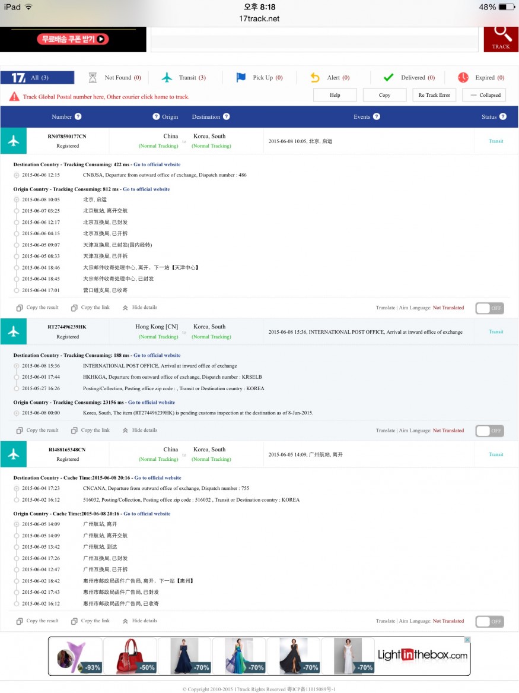Click airplane icon for package RI488165348CN
The image size is (519, 693).
tap(14, 454)
